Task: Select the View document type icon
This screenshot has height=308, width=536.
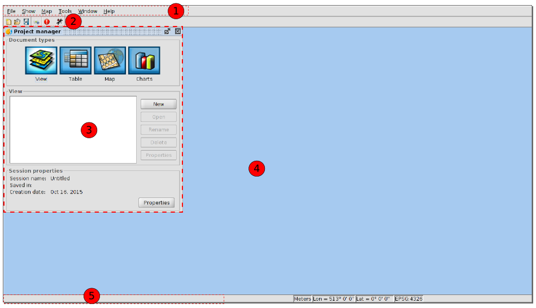Action: [41, 61]
